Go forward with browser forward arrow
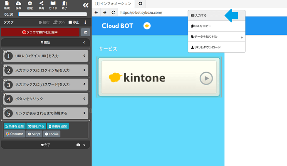This screenshot has height=166, width=287. tap(105, 12)
